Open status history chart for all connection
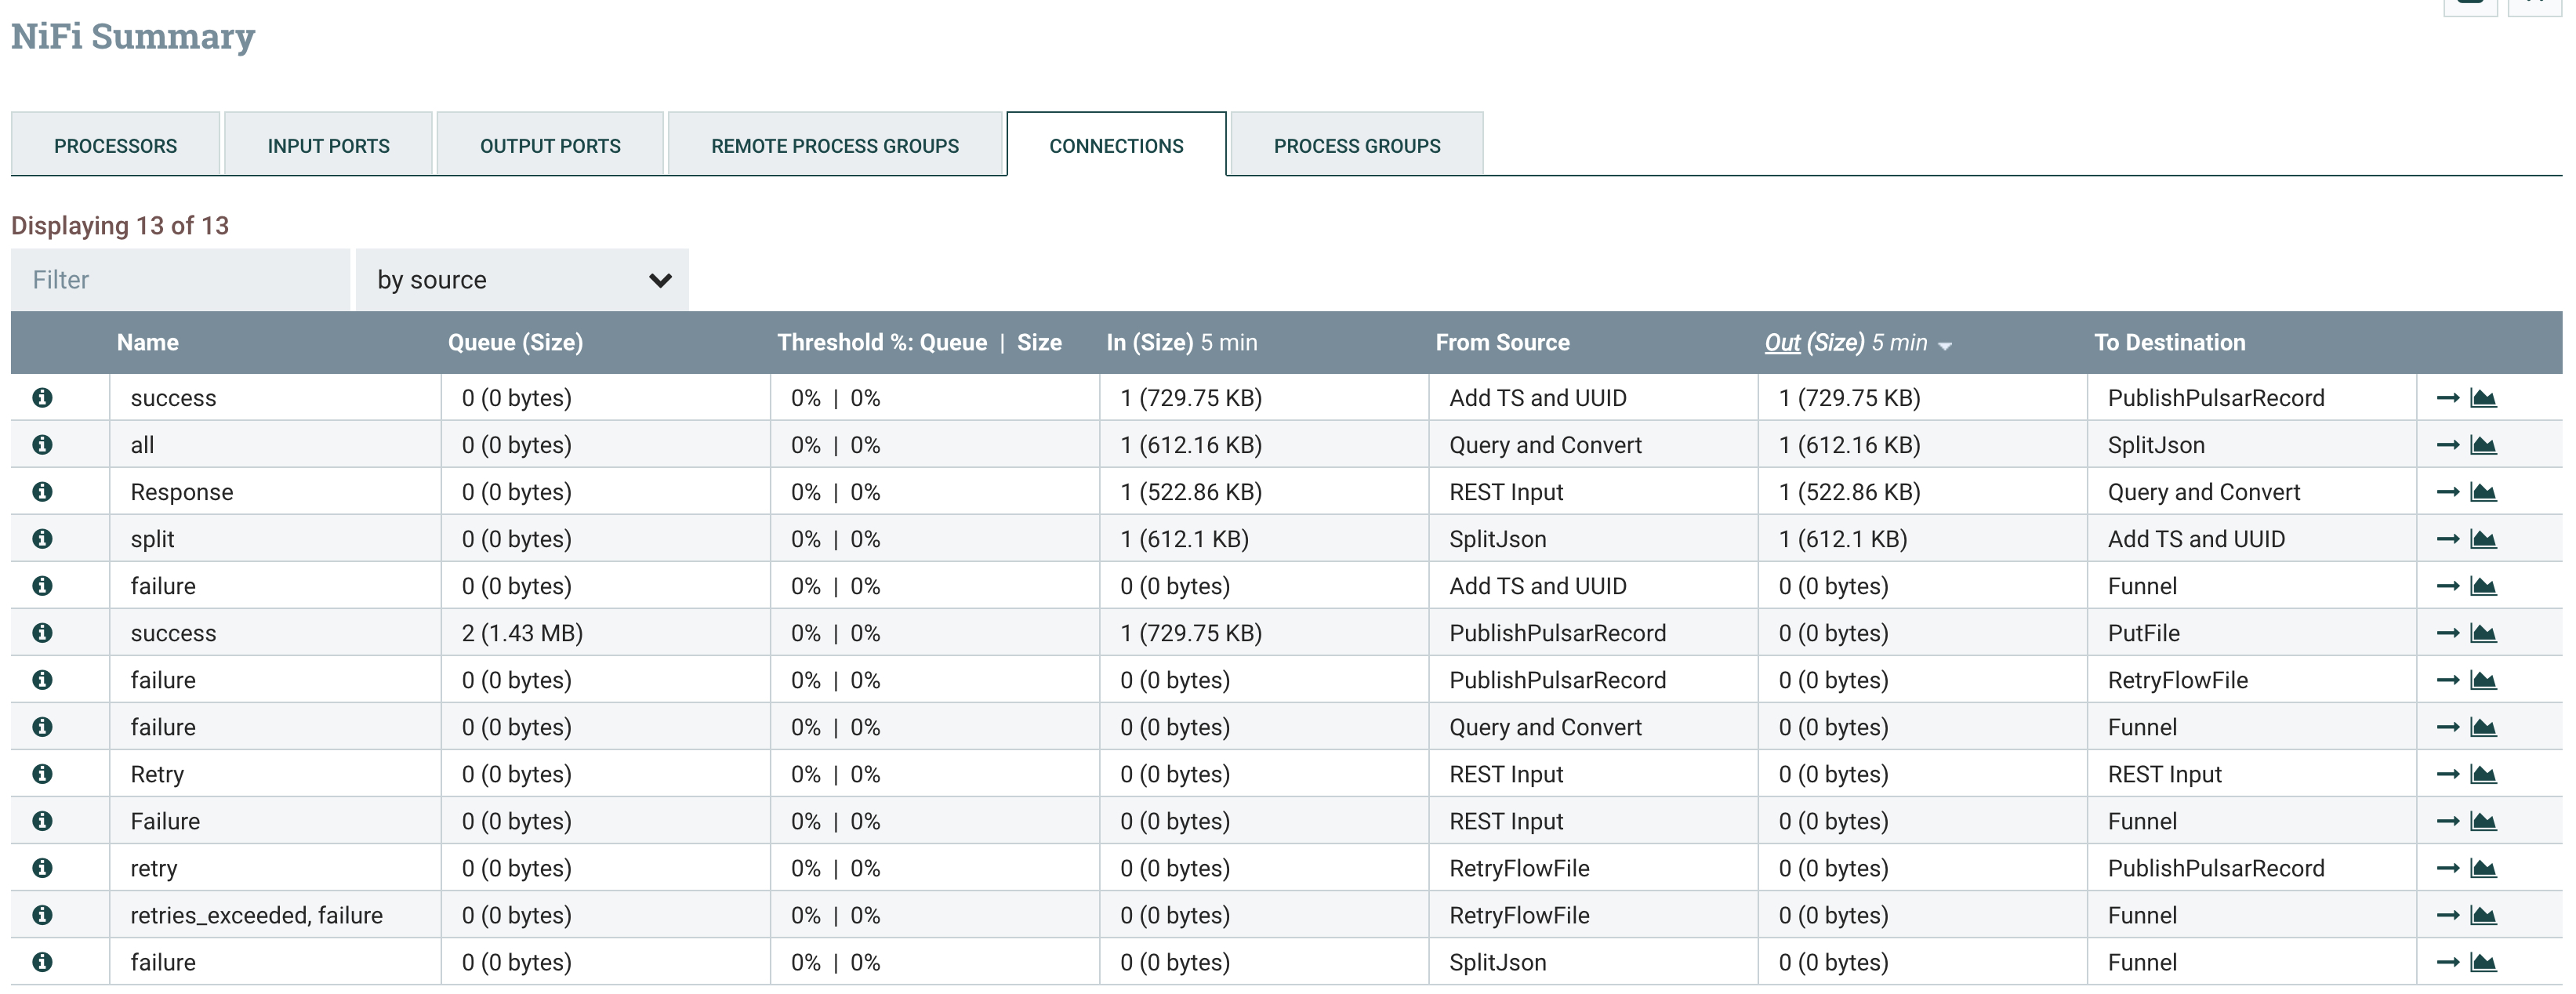This screenshot has height=994, width=2576. [2483, 445]
